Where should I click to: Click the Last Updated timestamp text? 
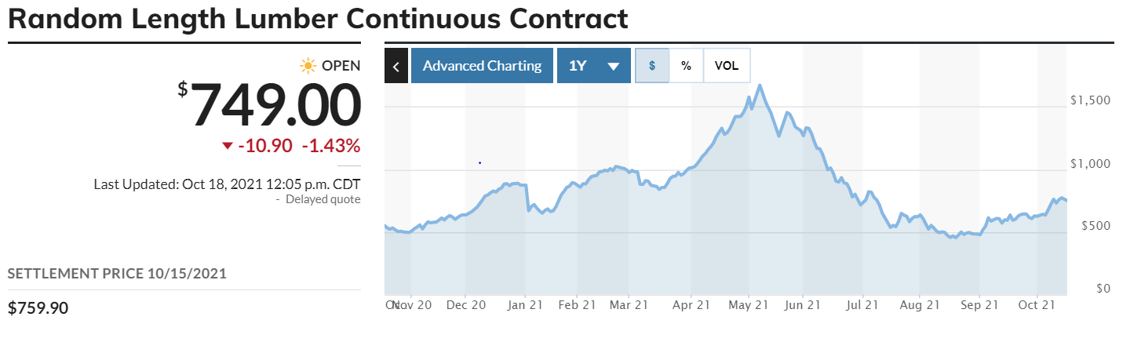pyautogui.click(x=227, y=184)
